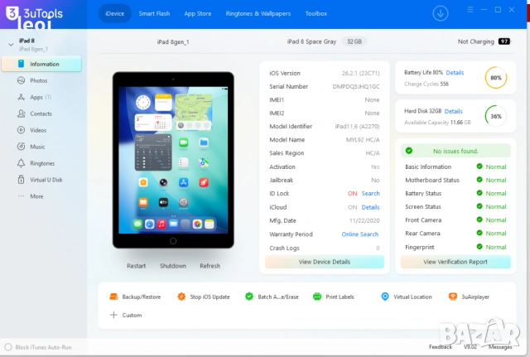This screenshot has width=530, height=357.
Task: Click Screen Status Normal text
Action: pos(496,206)
